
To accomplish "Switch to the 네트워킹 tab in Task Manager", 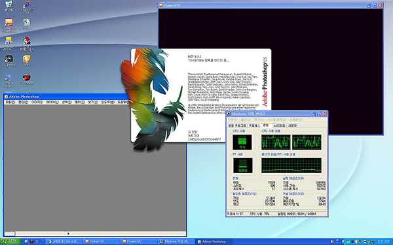I will click(x=279, y=125).
